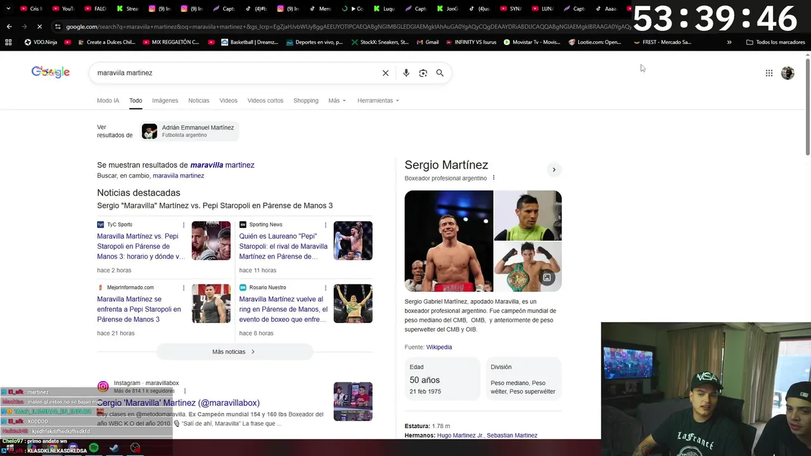Open the Gmail bookmark
Viewport: 811px width, 456px height.
427,42
